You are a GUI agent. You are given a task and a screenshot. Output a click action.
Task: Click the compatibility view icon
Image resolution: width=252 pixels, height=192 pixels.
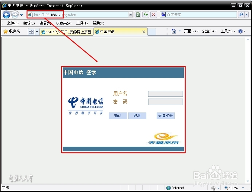pyautogui.click(x=138, y=15)
